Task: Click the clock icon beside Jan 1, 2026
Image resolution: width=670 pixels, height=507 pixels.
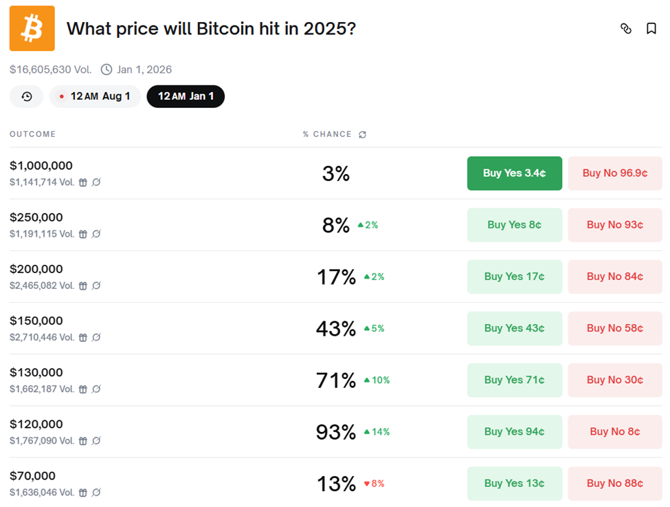Action: 107,69
